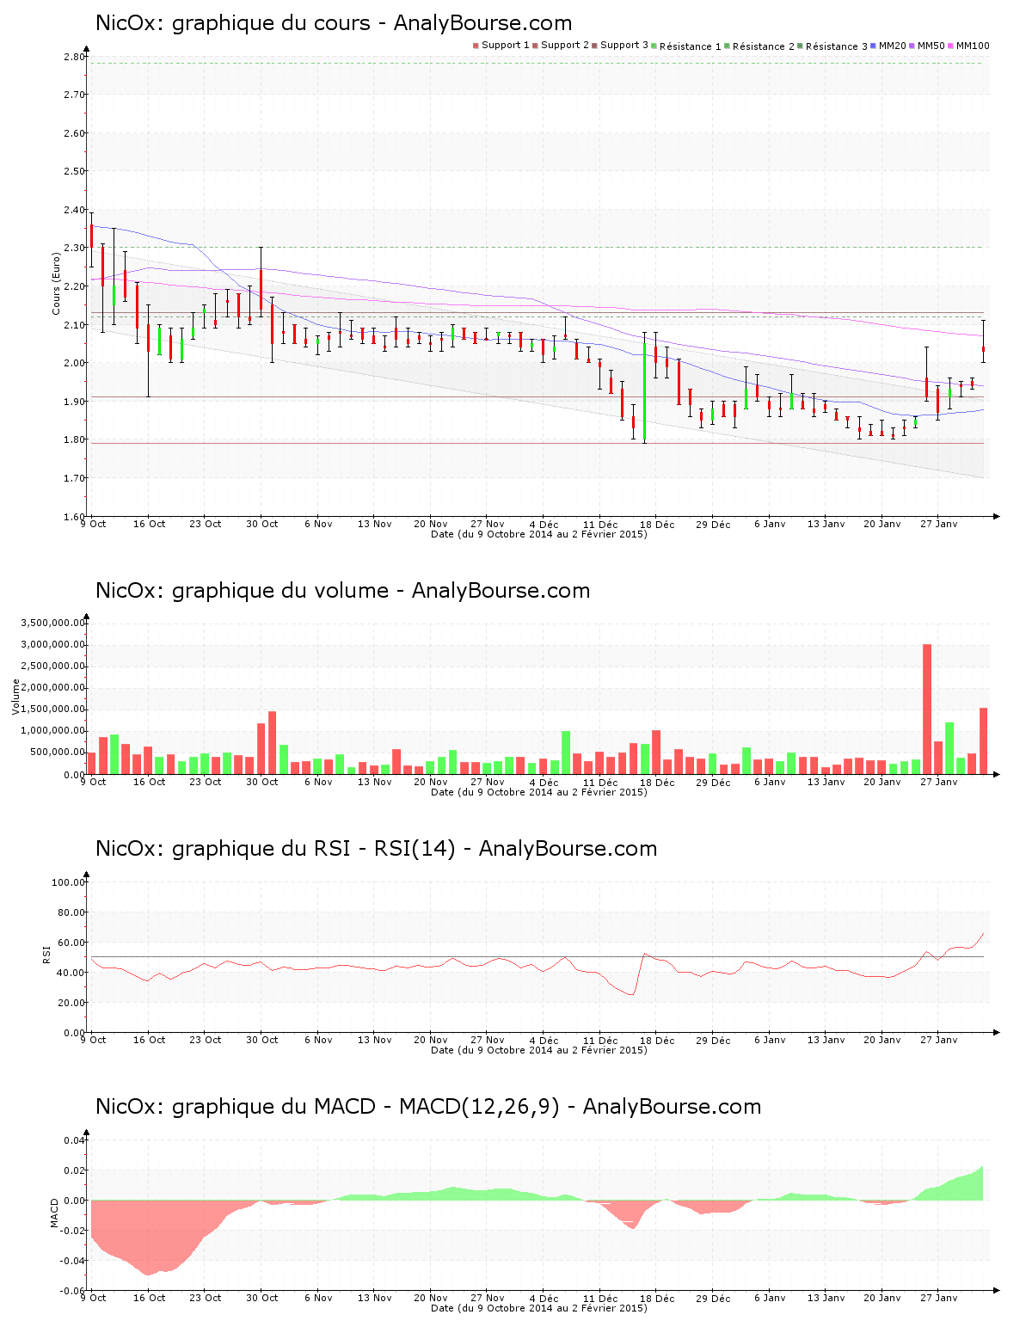Click the 2.80 tick on price axis
Image resolution: width=1032 pixels, height=1333 pixels.
(75, 57)
